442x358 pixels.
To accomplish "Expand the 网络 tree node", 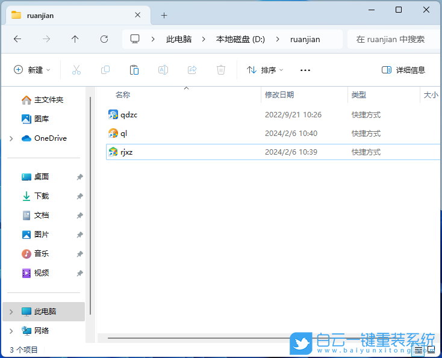I will [11, 331].
